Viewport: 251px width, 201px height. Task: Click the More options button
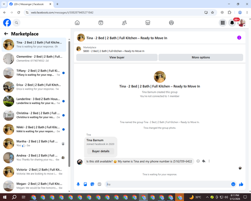click(x=201, y=57)
